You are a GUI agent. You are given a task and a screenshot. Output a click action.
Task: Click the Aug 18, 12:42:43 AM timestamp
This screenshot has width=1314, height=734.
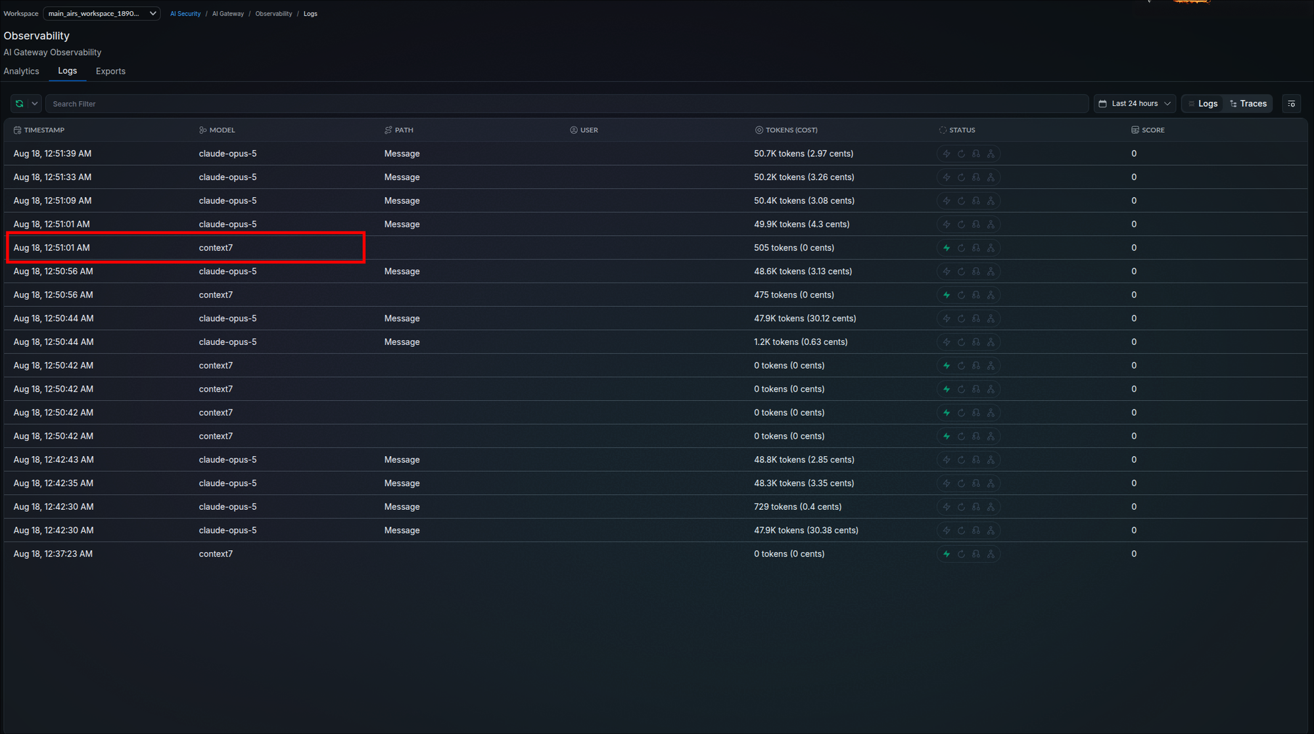[x=53, y=460]
